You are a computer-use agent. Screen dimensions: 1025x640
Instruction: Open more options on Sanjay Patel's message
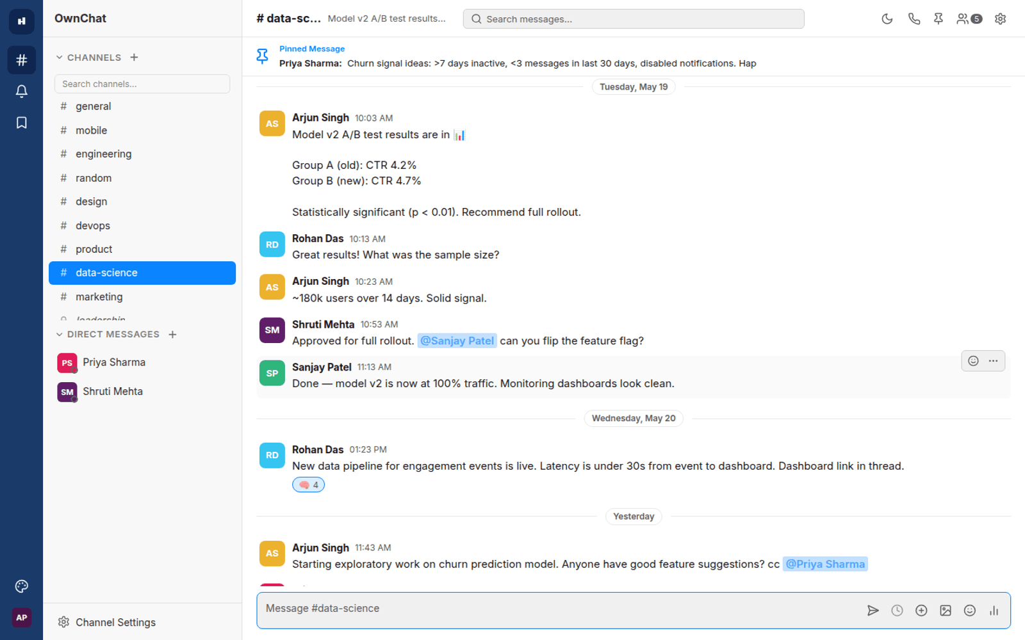[x=993, y=361]
